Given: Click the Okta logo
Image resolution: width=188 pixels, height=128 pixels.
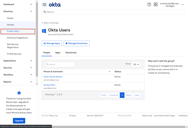Looking at the screenshot, I should click(x=55, y=5).
